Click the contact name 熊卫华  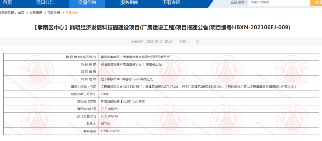point(106,124)
